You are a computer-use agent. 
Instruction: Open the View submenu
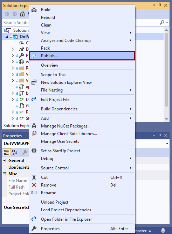click(x=82, y=33)
